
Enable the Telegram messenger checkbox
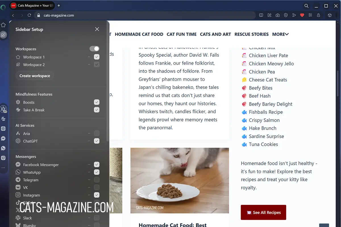(x=97, y=180)
